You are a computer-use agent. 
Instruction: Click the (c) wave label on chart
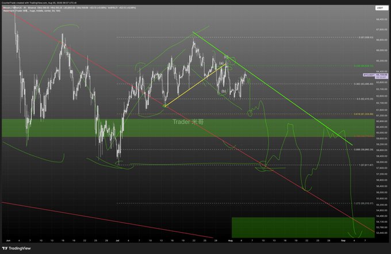tap(226, 57)
